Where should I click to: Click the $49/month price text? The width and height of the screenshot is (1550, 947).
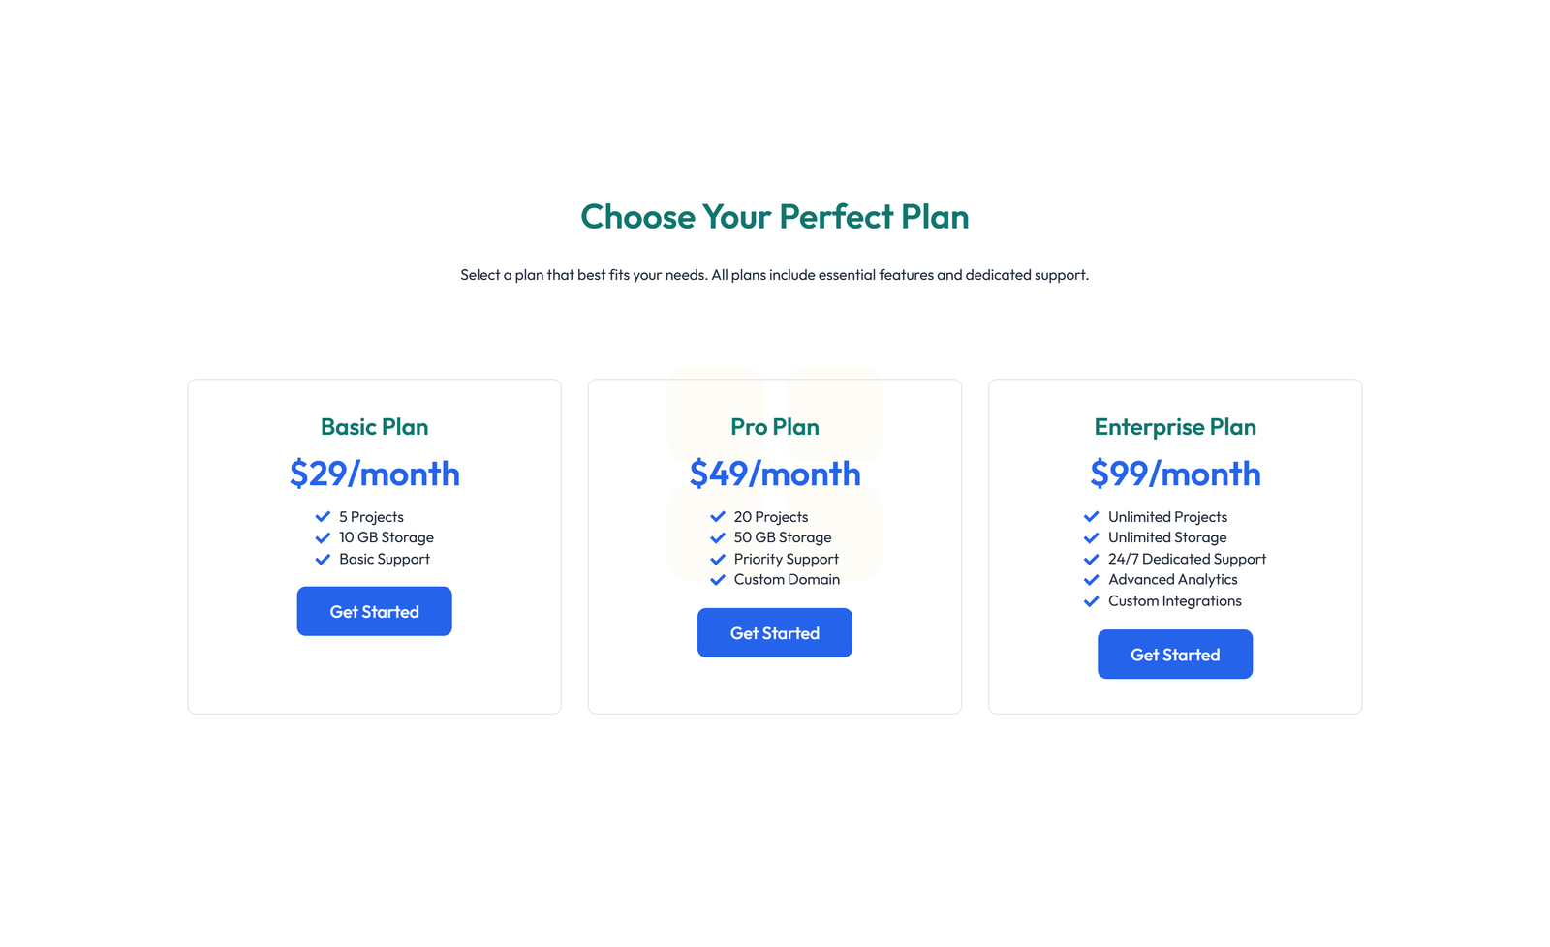point(774,473)
